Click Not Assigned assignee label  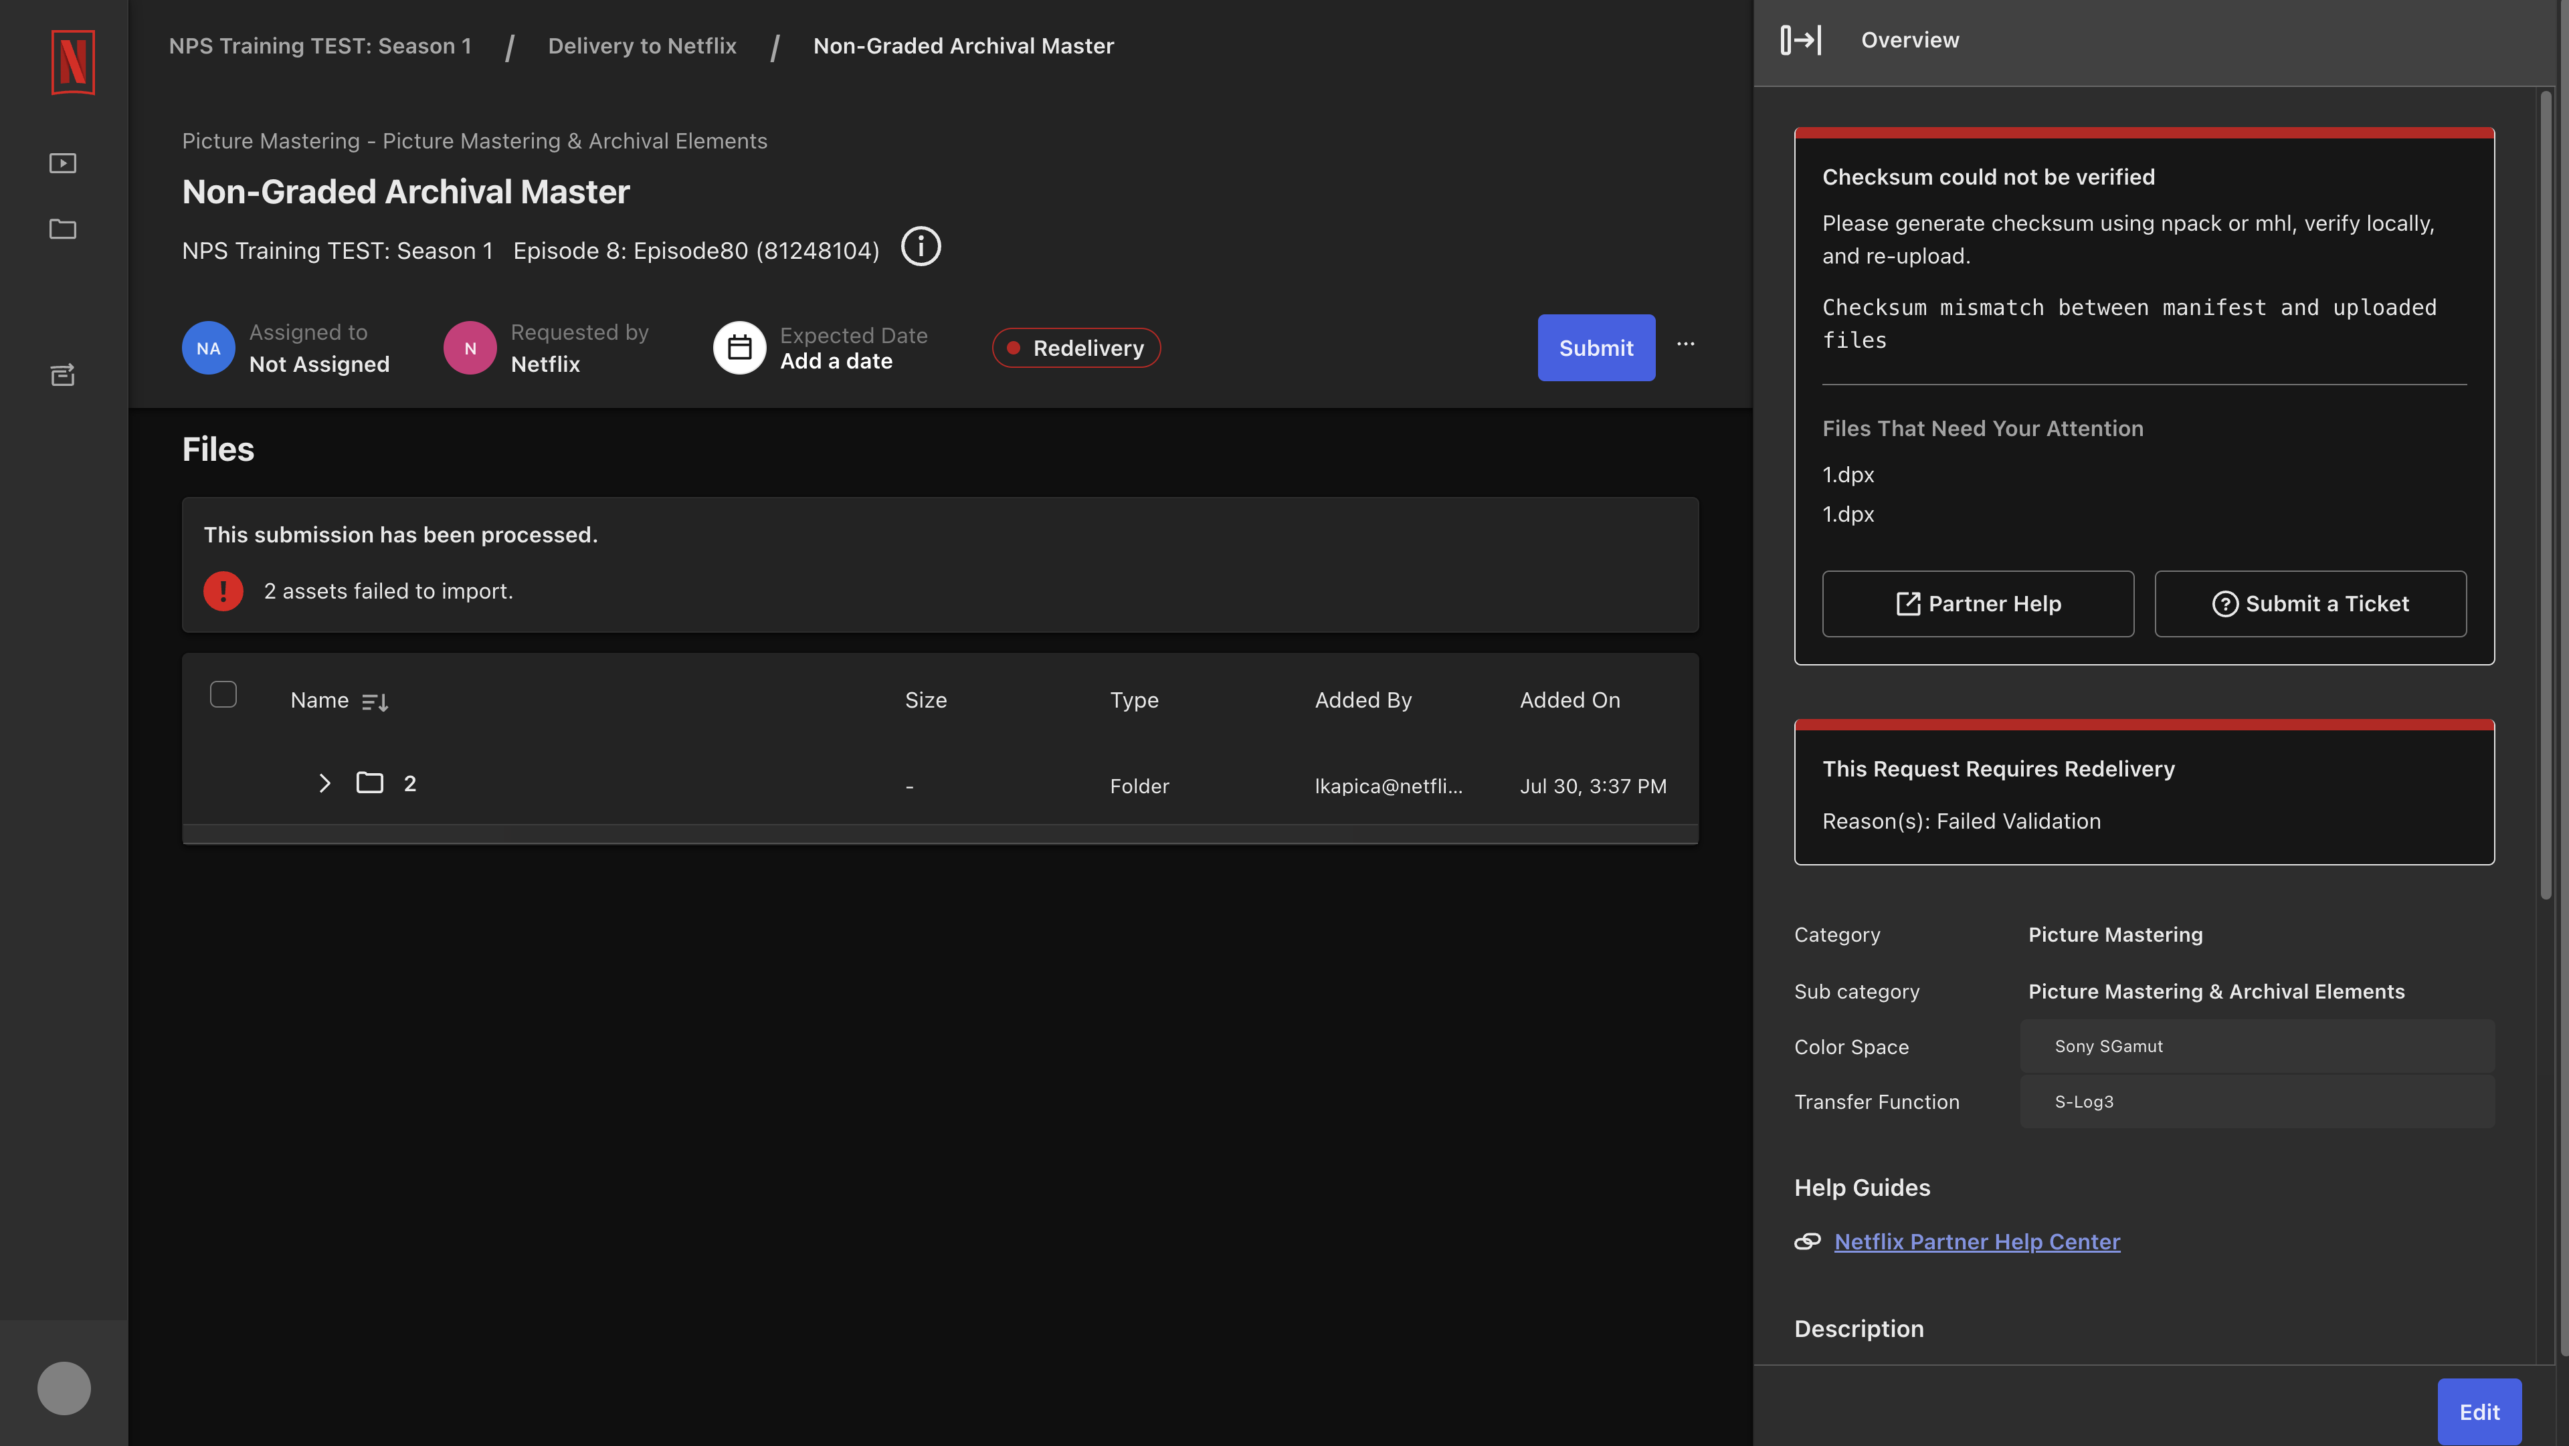[319, 364]
